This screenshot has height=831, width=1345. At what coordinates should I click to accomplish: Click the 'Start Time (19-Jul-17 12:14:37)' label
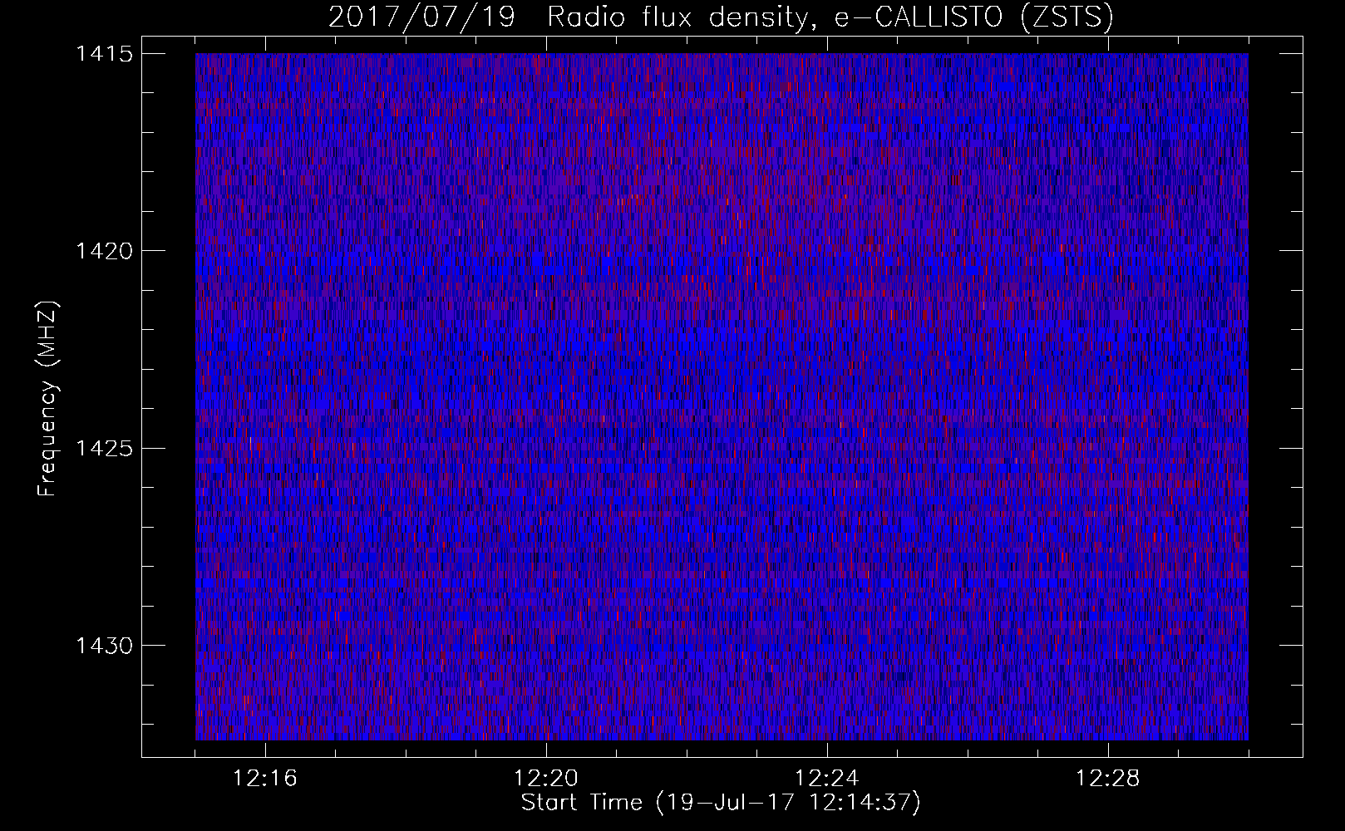tap(721, 803)
